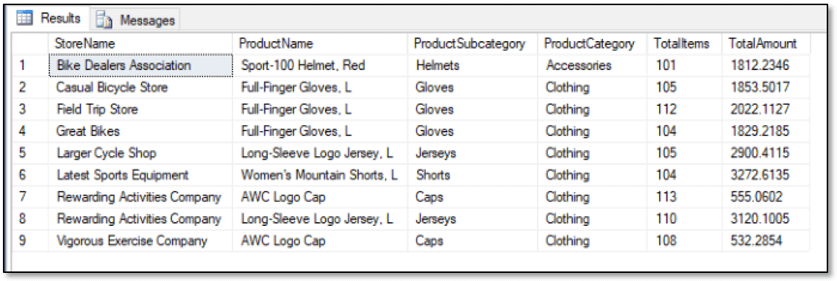This screenshot has width=837, height=281.
Task: Select the Women's Mountain Shorts, L cell
Action: pos(321,175)
